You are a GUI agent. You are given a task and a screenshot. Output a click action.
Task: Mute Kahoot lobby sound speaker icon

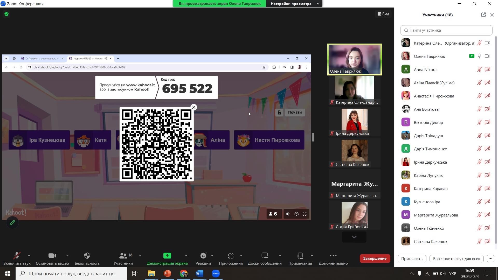tap(288, 214)
